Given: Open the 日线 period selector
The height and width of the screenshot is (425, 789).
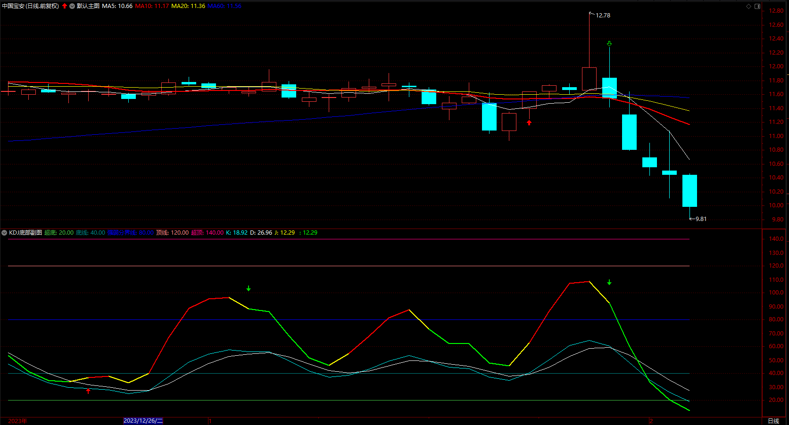Looking at the screenshot, I should click(773, 421).
